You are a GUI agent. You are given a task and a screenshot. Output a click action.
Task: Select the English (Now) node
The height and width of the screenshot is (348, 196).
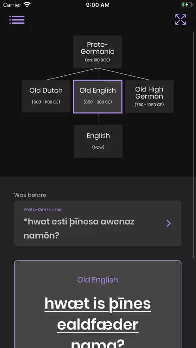coord(98,141)
